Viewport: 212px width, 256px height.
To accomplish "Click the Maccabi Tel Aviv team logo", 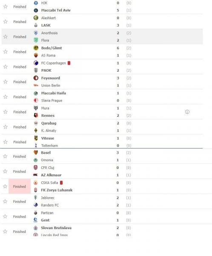I will pyautogui.click(x=36, y=10).
